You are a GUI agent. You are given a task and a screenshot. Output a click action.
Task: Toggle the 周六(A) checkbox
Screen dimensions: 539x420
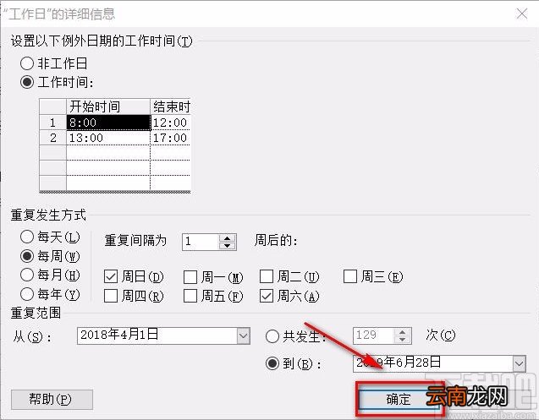[267, 296]
